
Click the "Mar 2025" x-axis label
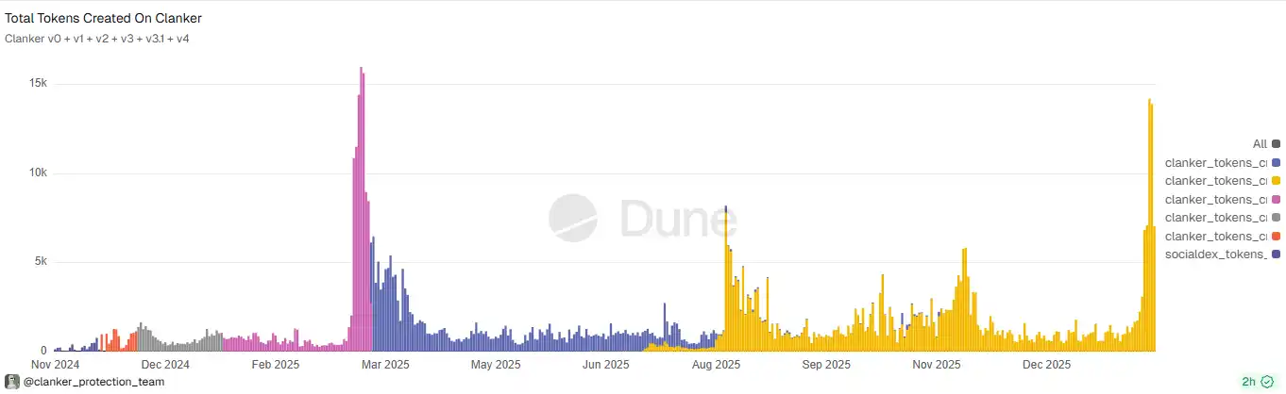385,365
